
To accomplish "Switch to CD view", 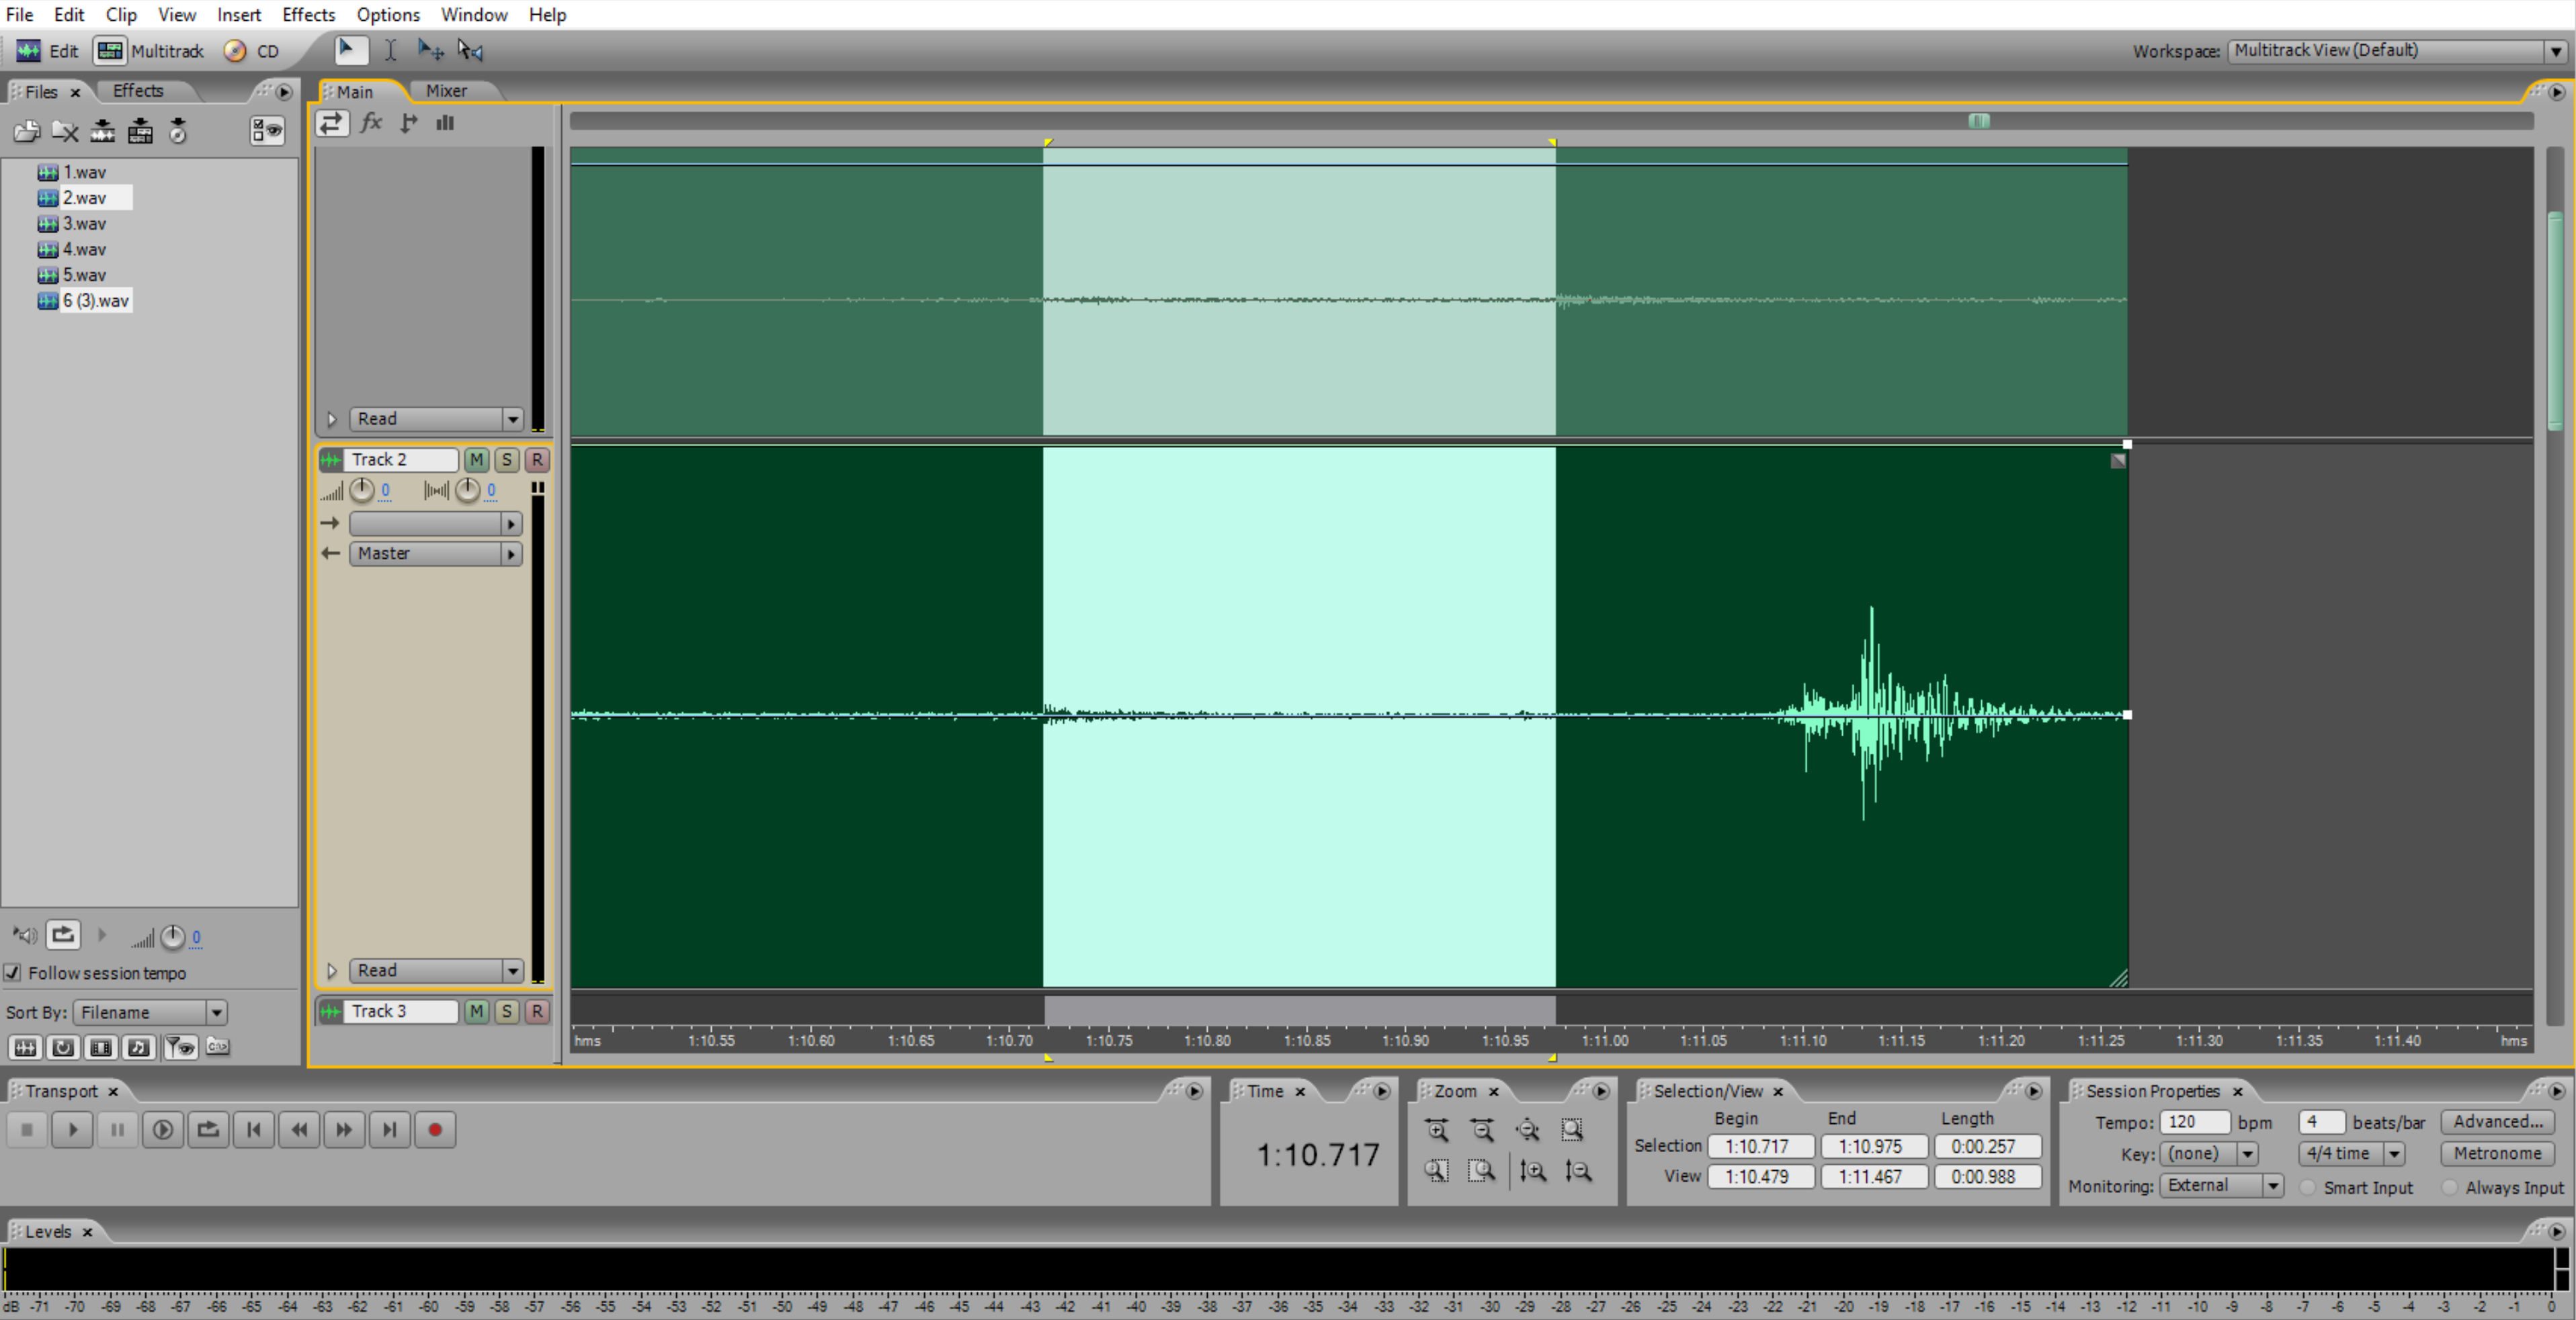I will [253, 51].
